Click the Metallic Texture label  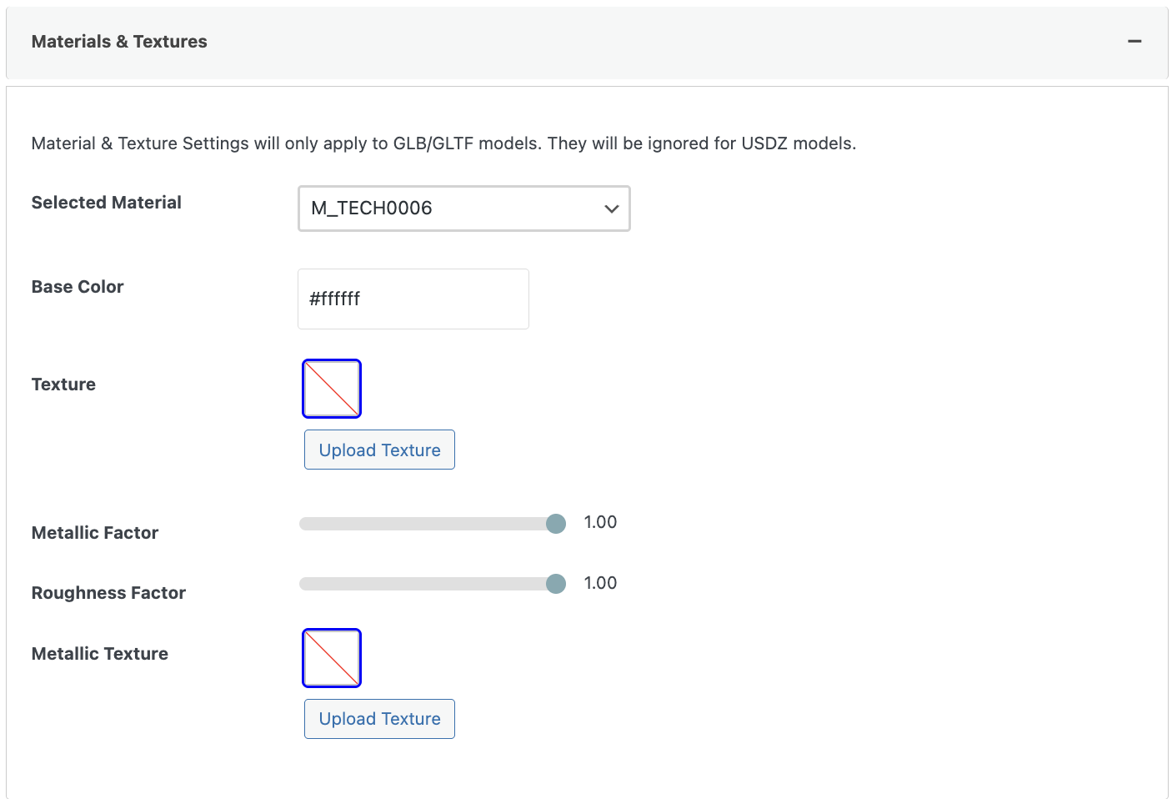click(100, 654)
